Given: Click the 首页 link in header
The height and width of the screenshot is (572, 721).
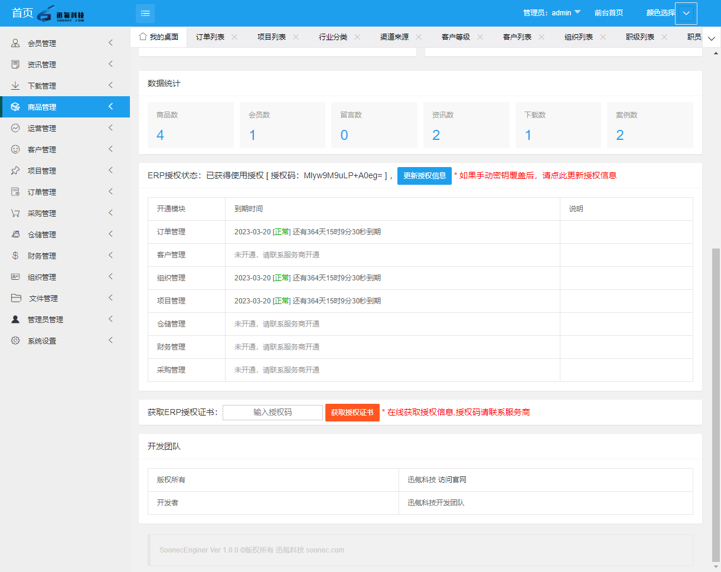Looking at the screenshot, I should [x=22, y=13].
